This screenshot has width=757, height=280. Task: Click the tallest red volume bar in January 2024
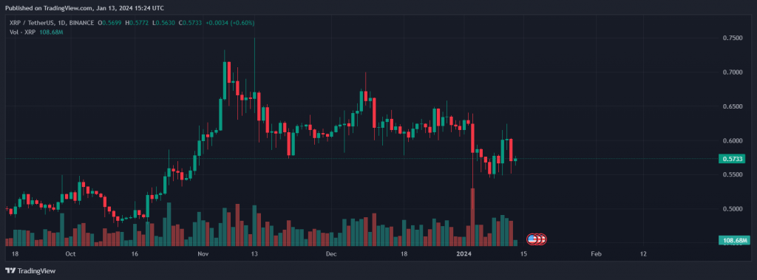click(472, 216)
